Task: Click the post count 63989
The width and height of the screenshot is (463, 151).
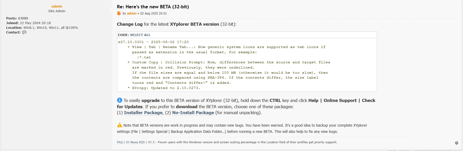Action: point(23,18)
